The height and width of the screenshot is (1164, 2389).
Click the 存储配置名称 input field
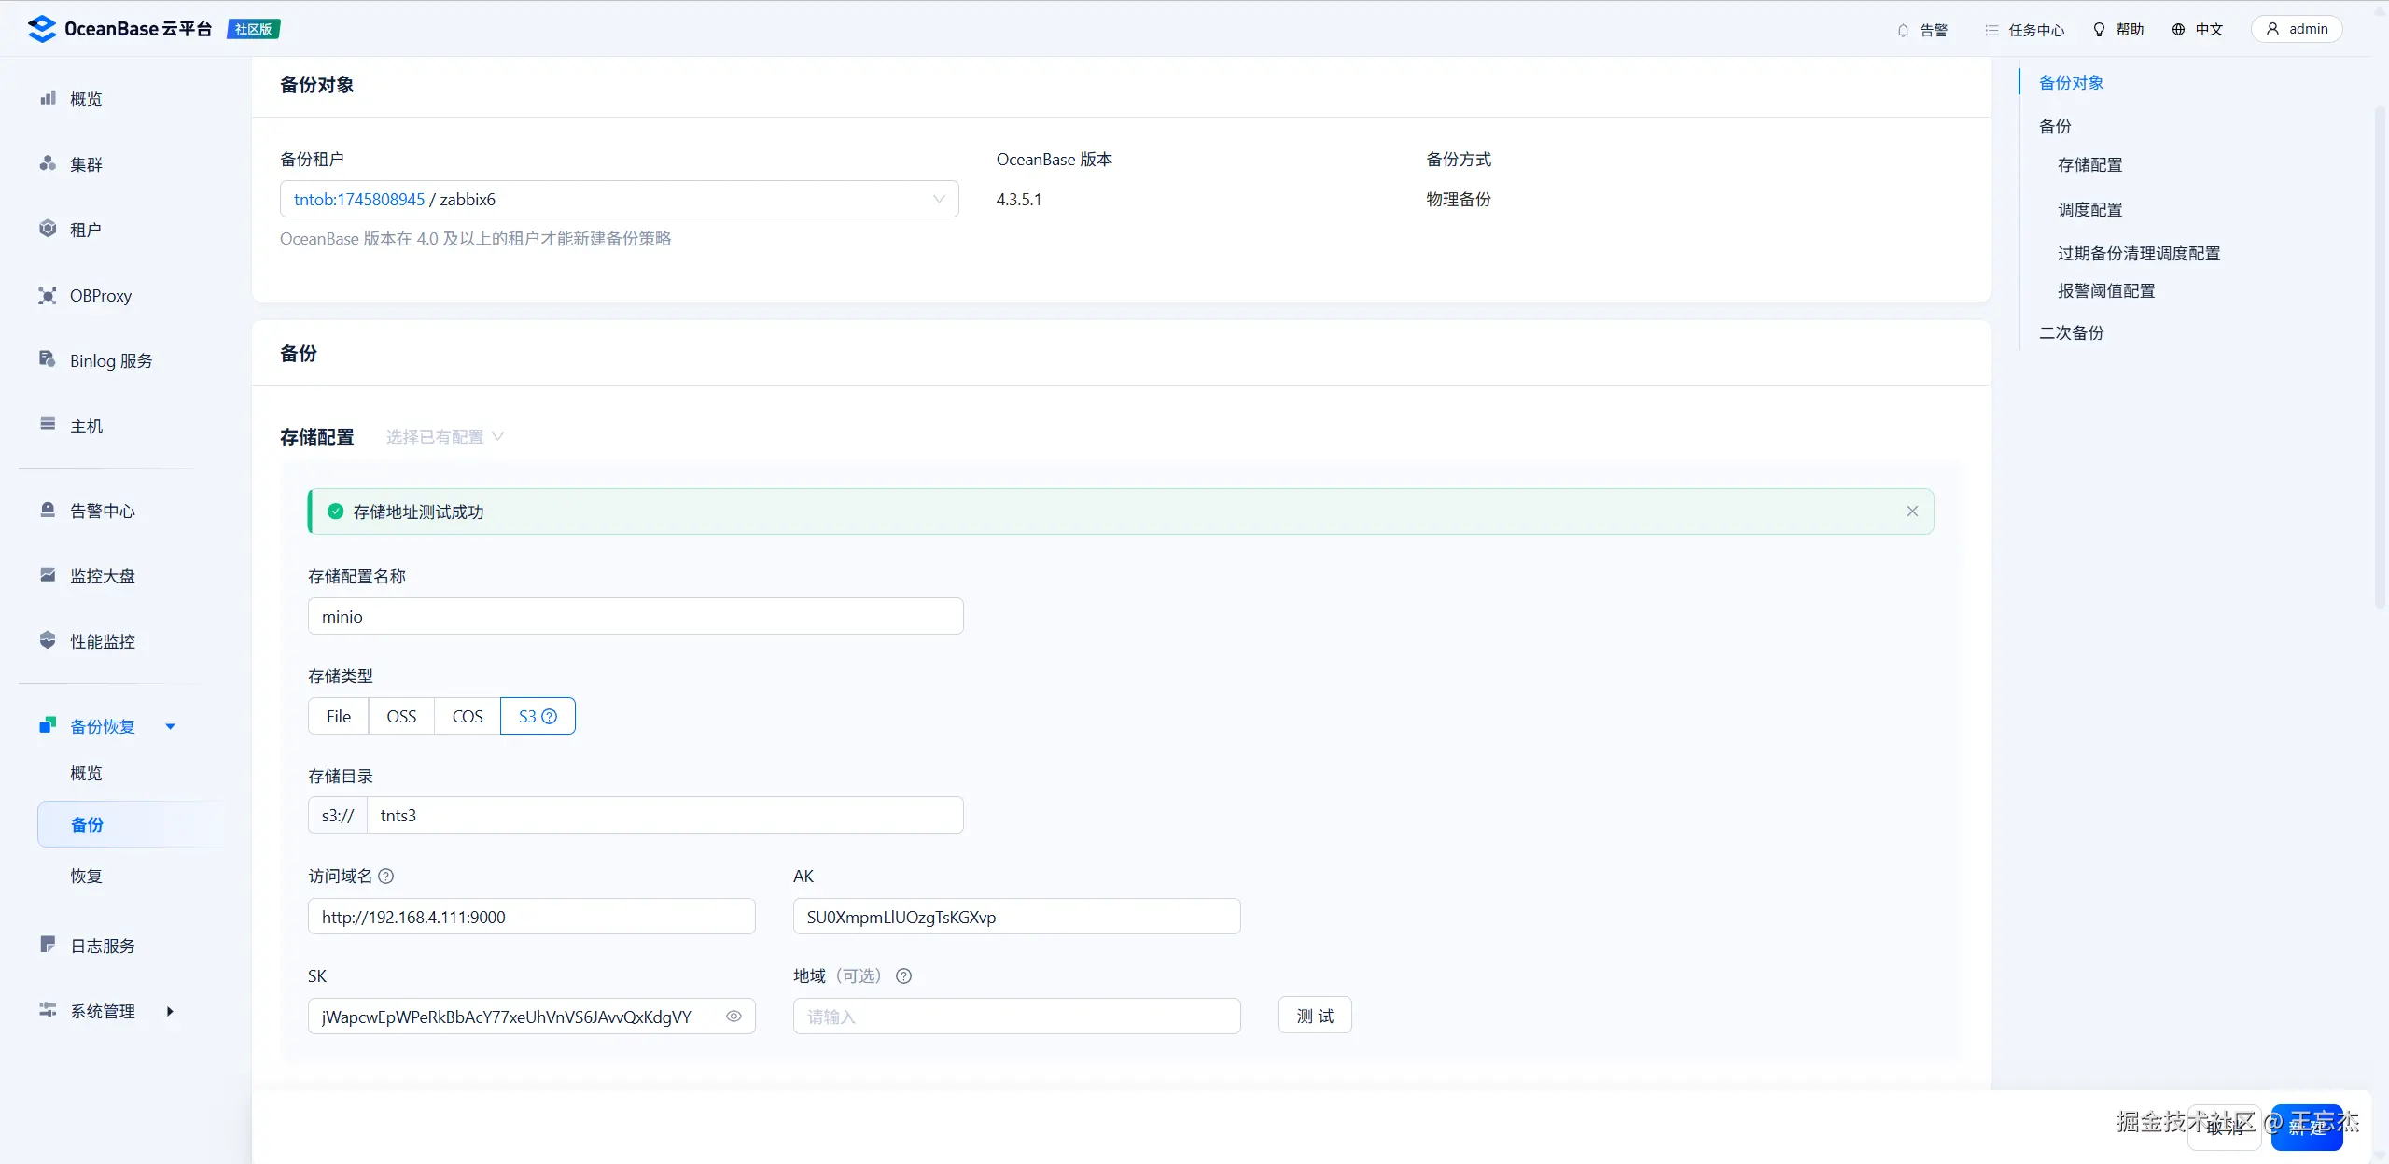point(635,616)
